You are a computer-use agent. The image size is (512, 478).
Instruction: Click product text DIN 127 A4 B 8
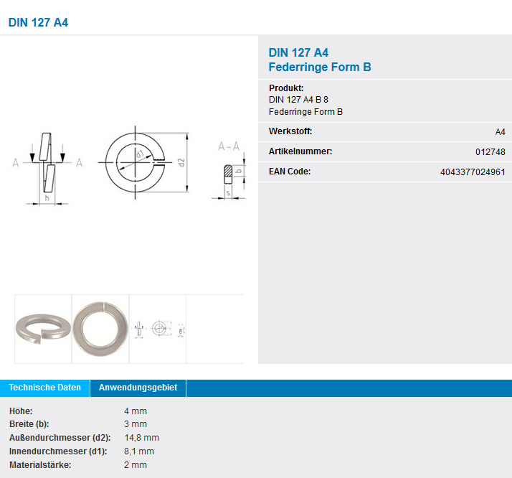click(298, 100)
